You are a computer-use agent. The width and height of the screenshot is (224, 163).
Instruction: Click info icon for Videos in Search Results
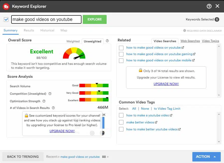pyautogui.click(x=53, y=108)
